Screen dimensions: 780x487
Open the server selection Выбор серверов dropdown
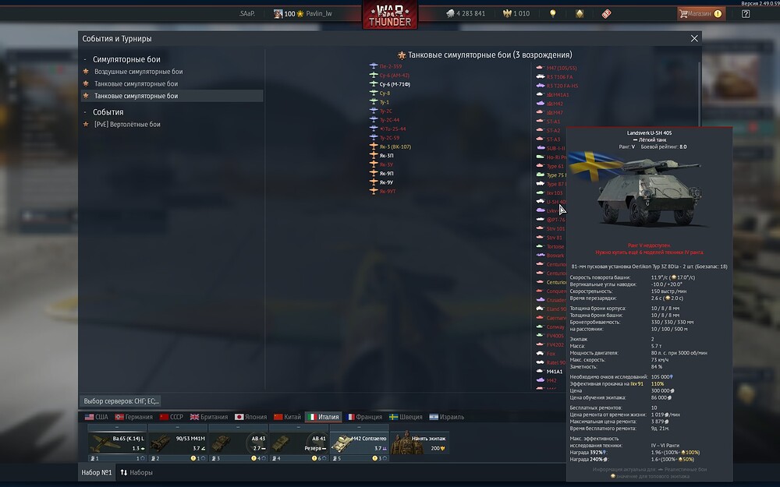pyautogui.click(x=121, y=401)
